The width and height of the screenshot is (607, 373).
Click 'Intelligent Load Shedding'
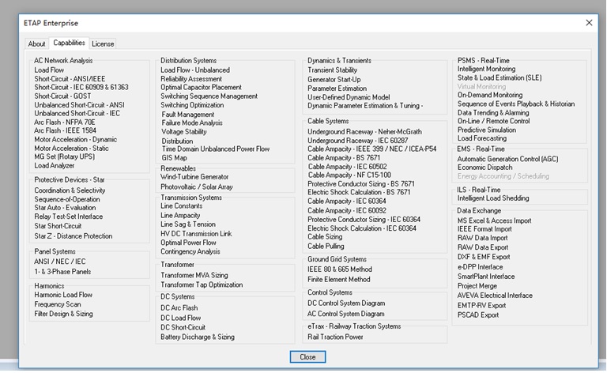[493, 198]
